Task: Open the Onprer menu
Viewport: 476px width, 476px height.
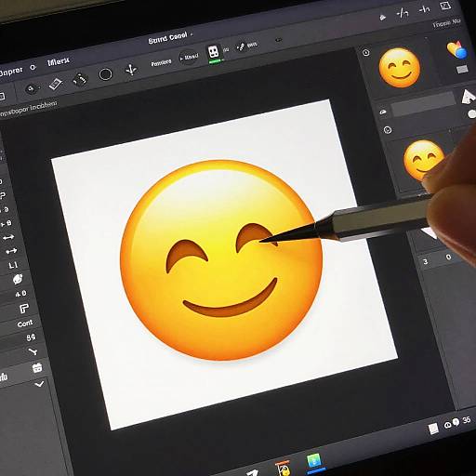Action: tap(11, 73)
